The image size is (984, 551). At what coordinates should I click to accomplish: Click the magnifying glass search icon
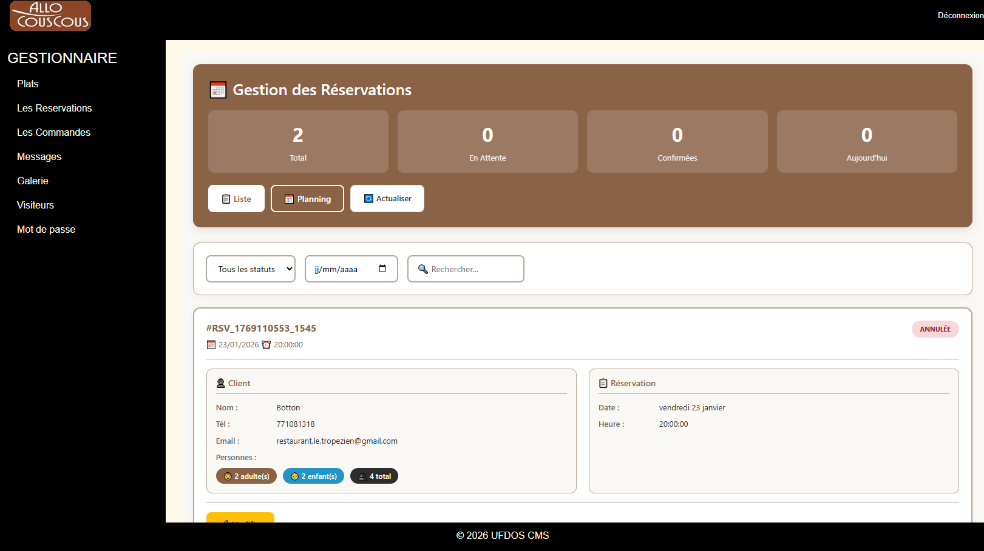[x=423, y=269]
